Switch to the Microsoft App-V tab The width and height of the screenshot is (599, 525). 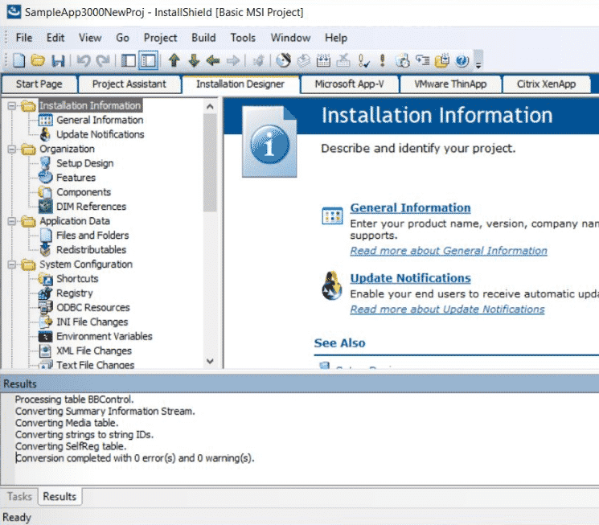[x=349, y=84]
